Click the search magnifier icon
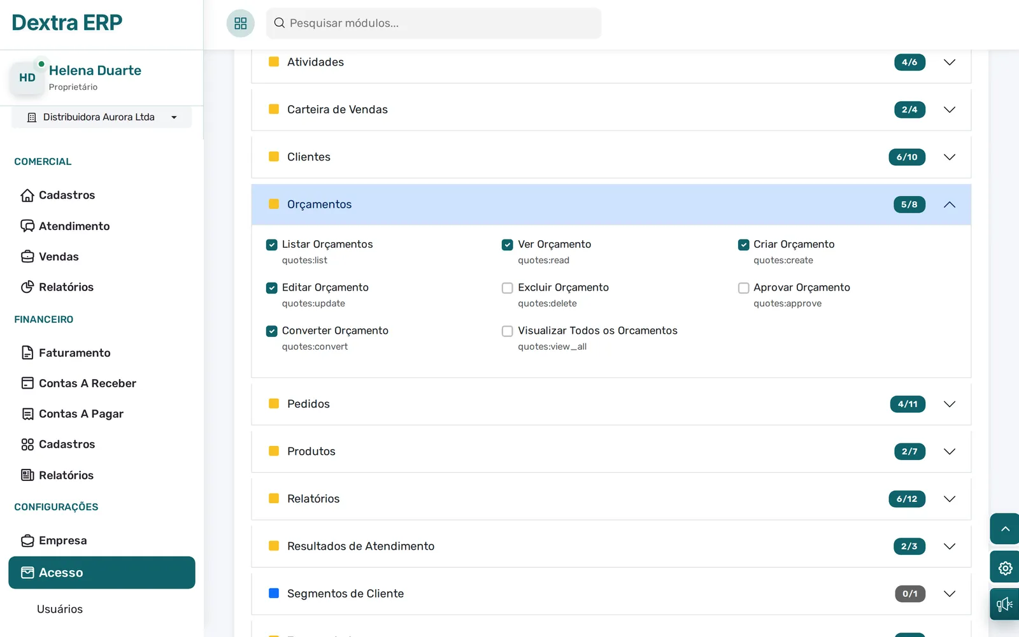The width and height of the screenshot is (1019, 637). [x=279, y=23]
